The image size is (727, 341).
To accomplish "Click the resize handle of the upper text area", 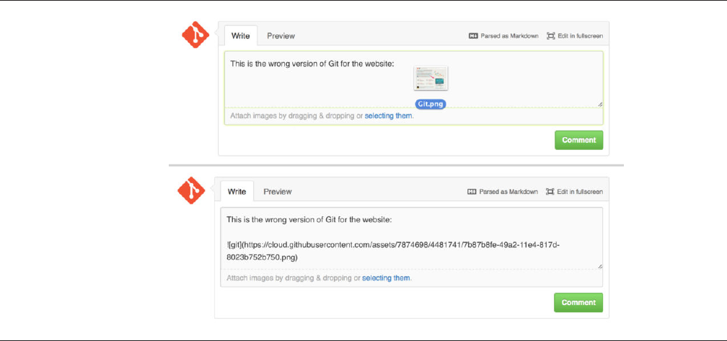I will click(x=599, y=104).
